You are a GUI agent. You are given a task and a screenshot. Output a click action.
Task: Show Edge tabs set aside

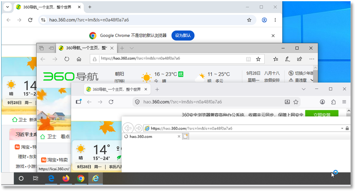click(x=41, y=48)
